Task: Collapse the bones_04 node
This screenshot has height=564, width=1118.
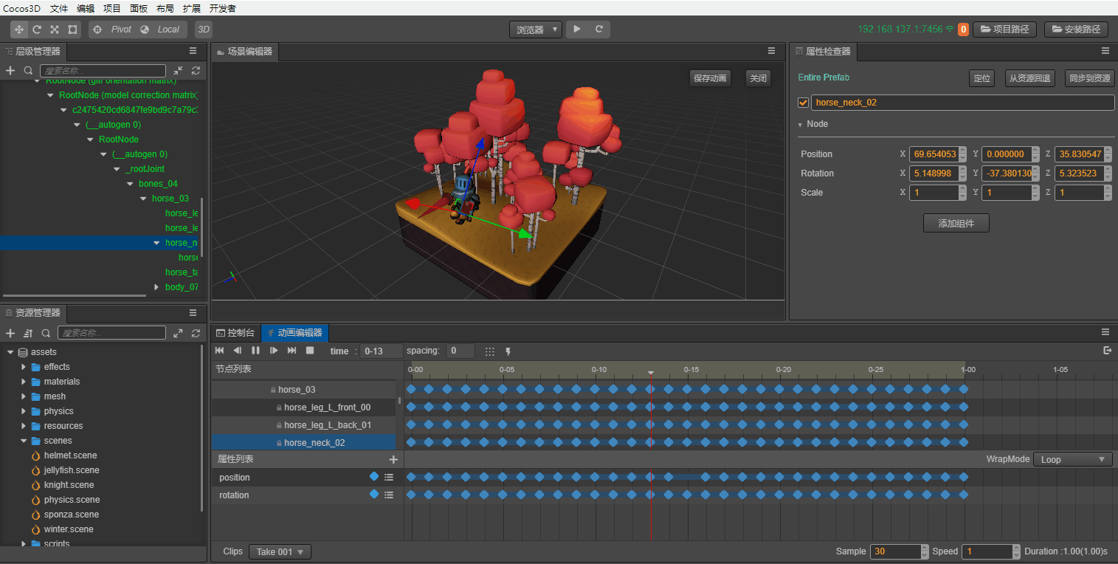Action: [131, 184]
